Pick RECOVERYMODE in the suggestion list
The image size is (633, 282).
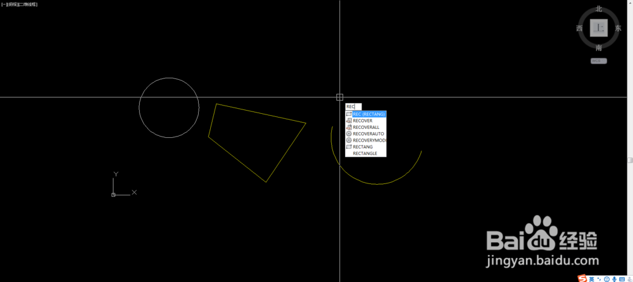(366, 140)
